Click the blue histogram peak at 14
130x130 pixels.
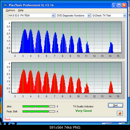(111, 48)
